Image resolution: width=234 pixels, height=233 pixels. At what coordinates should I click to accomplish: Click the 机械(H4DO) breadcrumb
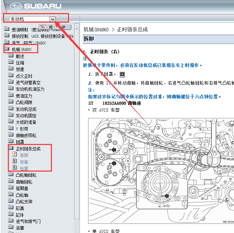tap(96, 30)
